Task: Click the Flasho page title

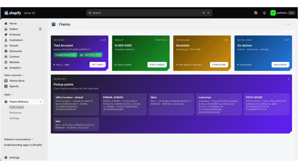Action: (x=65, y=25)
